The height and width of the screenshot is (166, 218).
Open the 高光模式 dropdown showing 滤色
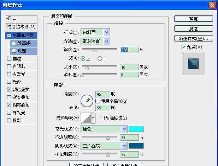click(104, 129)
